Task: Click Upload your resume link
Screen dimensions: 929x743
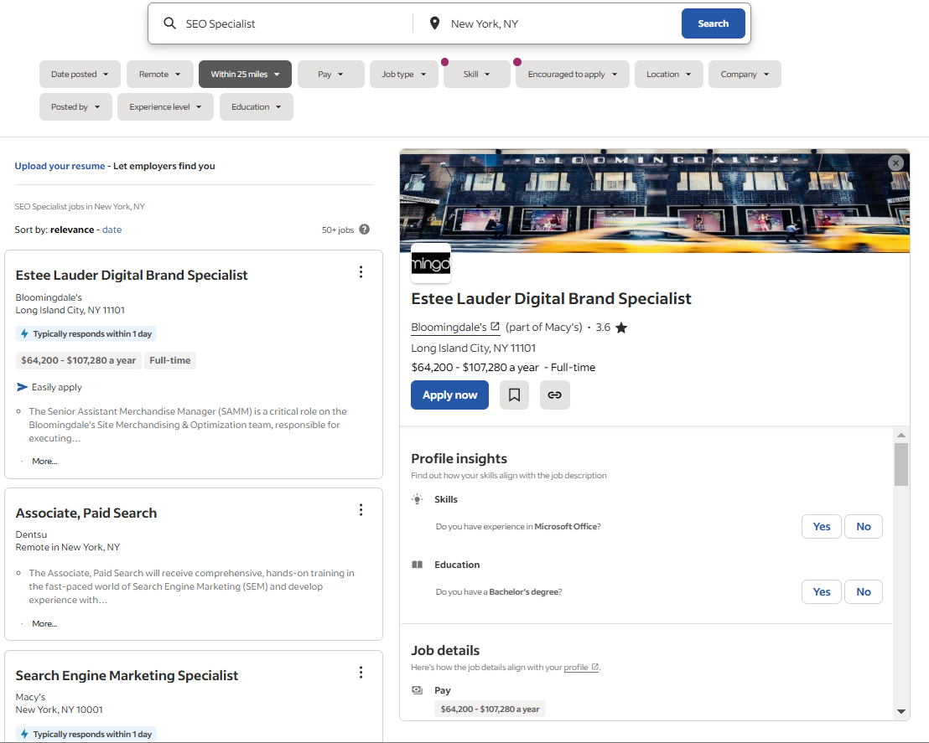Action: click(x=60, y=166)
